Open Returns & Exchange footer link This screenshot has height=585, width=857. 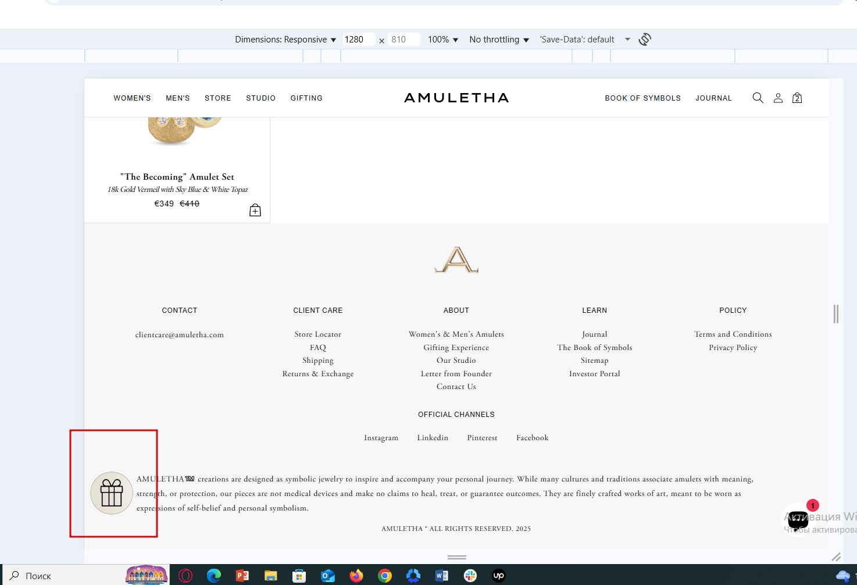click(x=318, y=374)
